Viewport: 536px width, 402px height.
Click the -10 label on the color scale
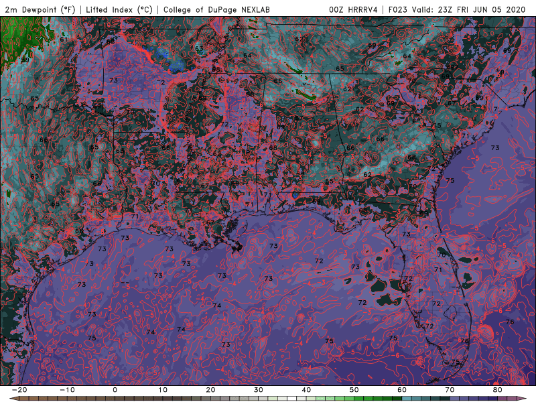coord(67,390)
